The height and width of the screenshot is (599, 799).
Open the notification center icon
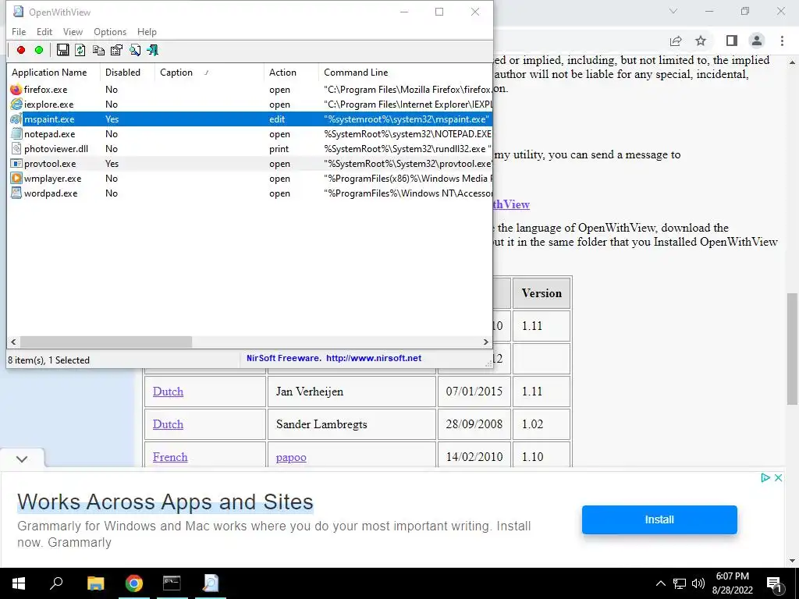point(775,584)
